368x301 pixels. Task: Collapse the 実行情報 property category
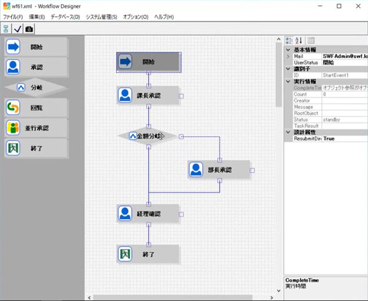[x=287, y=82]
